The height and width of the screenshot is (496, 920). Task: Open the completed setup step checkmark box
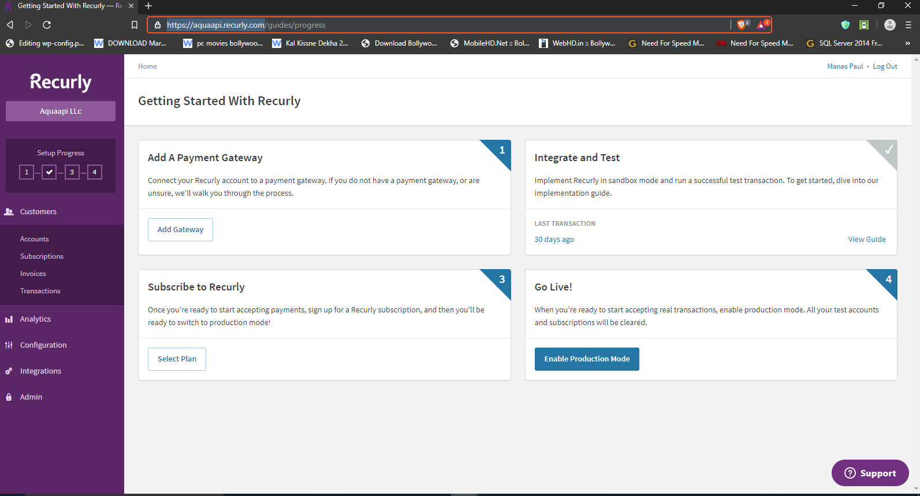pyautogui.click(x=49, y=172)
